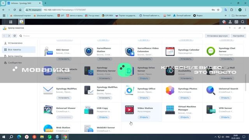Click Открыть under VPN Server

225,117
